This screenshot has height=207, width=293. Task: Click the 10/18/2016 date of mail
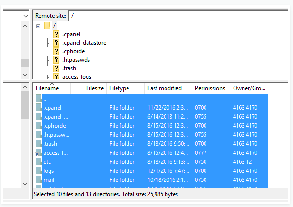(168, 180)
